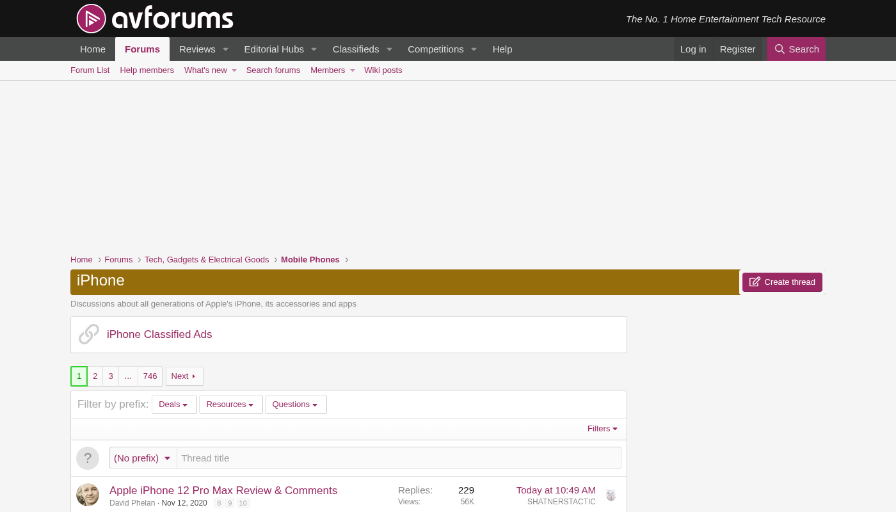Expand the Filters dropdown
896x512 pixels.
tap(602, 429)
